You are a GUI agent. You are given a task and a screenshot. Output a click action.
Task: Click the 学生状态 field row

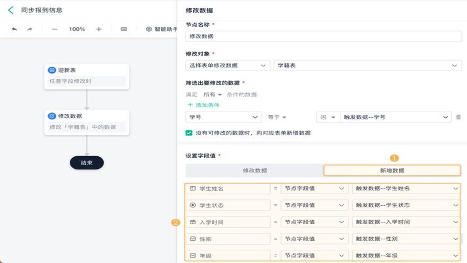(228, 205)
